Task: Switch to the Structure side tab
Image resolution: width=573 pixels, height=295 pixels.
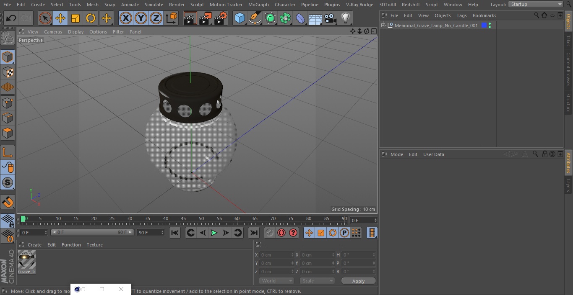Action: point(568,103)
